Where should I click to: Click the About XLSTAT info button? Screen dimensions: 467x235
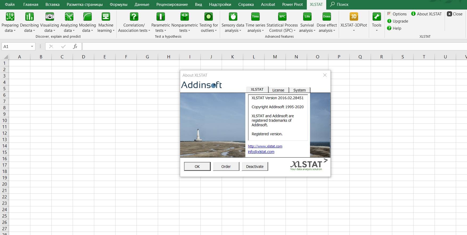point(426,14)
